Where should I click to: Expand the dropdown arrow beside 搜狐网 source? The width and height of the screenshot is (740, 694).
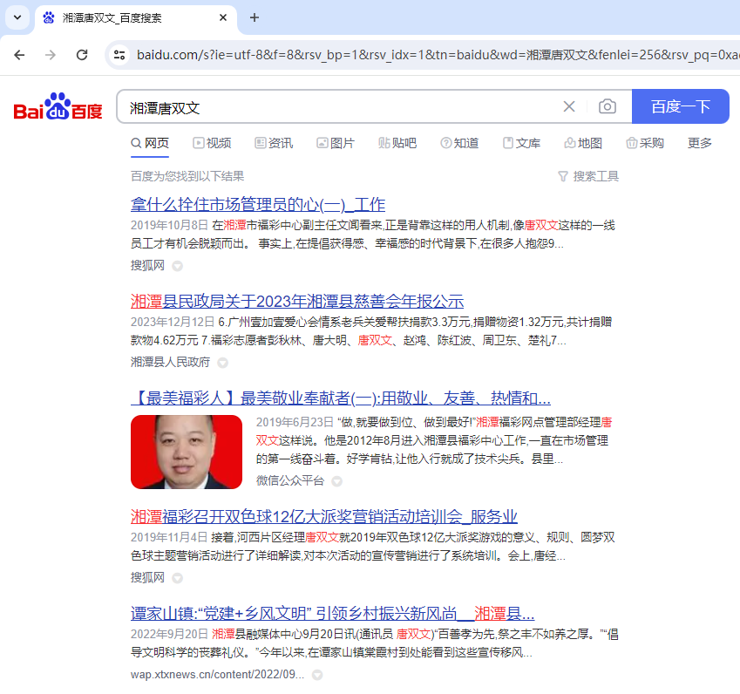point(177,266)
